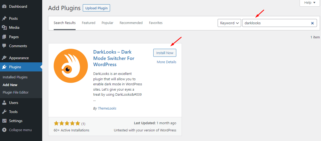Click the Pages icon in sidebar

4,37
